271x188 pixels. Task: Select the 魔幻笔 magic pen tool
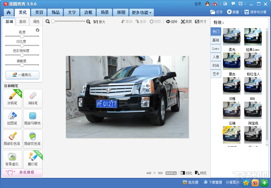coord(33,159)
